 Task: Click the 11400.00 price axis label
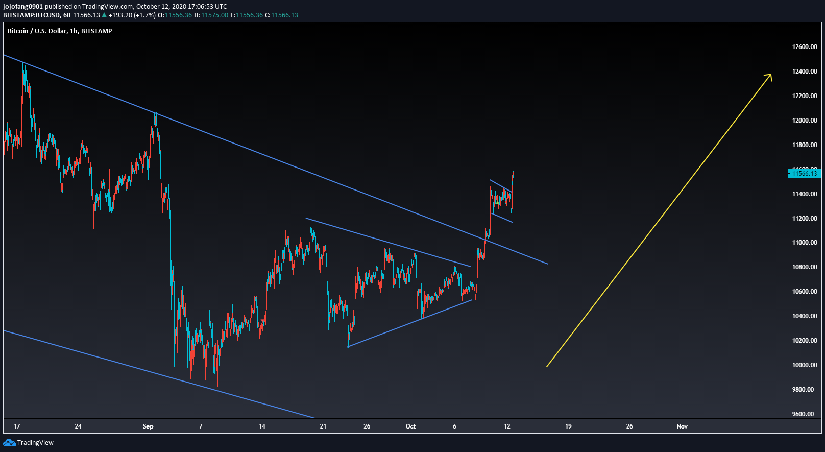point(805,194)
